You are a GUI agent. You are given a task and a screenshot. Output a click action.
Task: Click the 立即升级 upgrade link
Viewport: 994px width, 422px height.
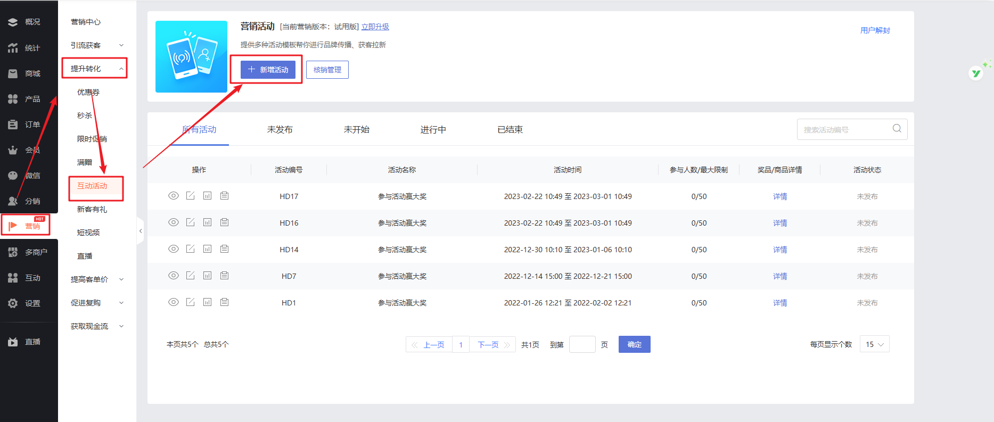(375, 27)
